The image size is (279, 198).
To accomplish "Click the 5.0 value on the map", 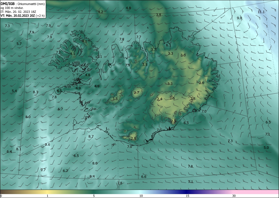I will (x=266, y=148).
